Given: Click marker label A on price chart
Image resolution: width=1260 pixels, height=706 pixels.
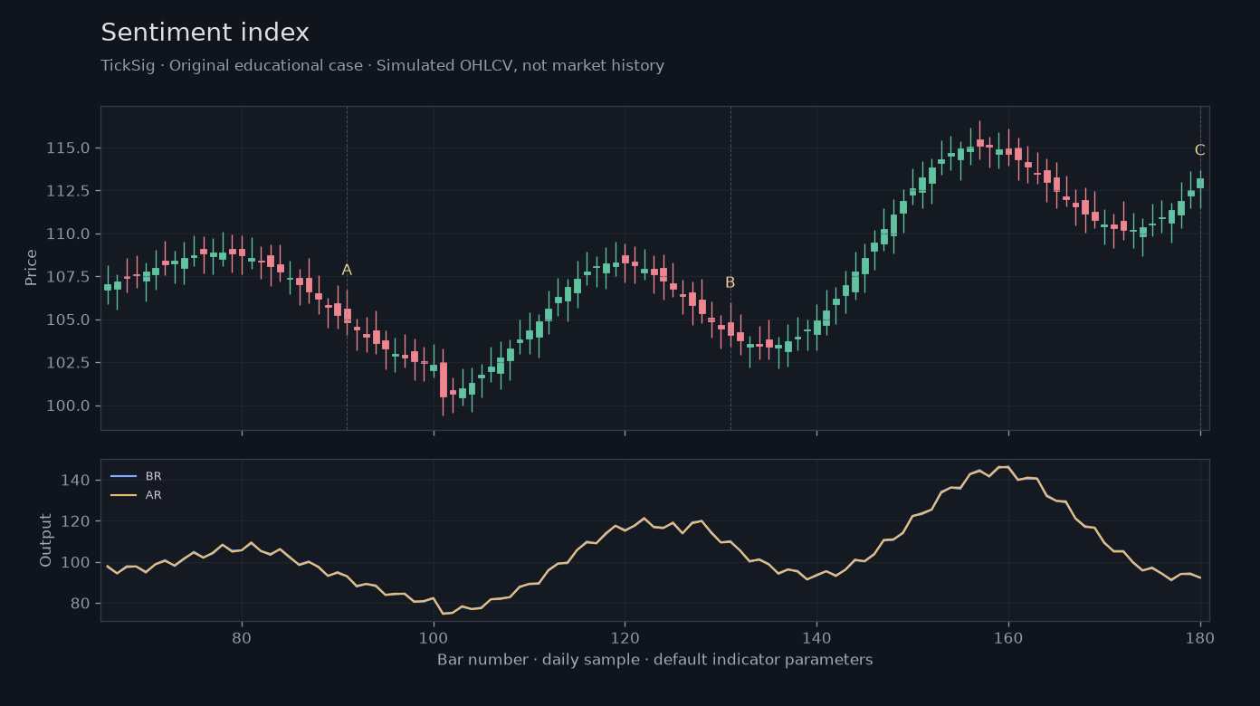Looking at the screenshot, I should tap(347, 270).
